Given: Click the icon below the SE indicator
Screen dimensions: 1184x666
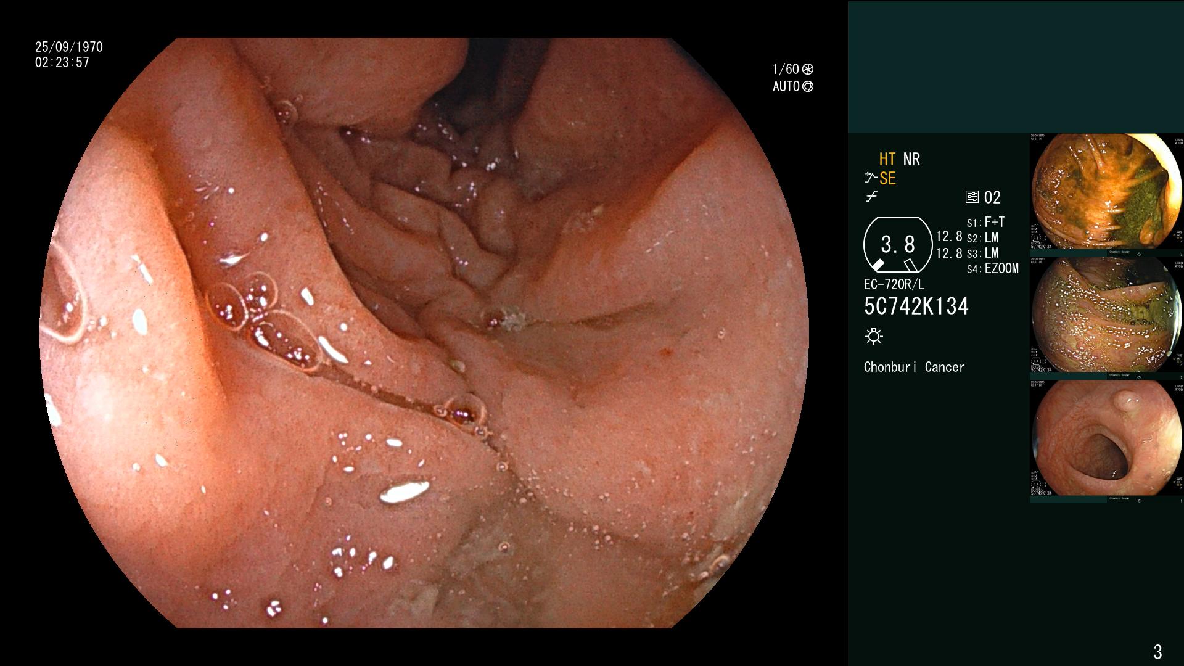Looking at the screenshot, I should coord(871,197).
